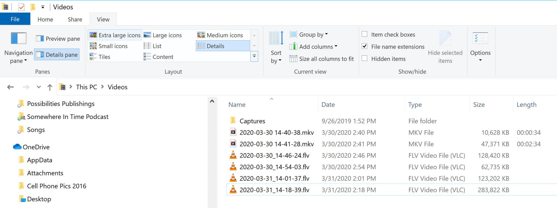The height and width of the screenshot is (208, 557).
Task: Open the Home ribbon tab
Action: [x=45, y=20]
